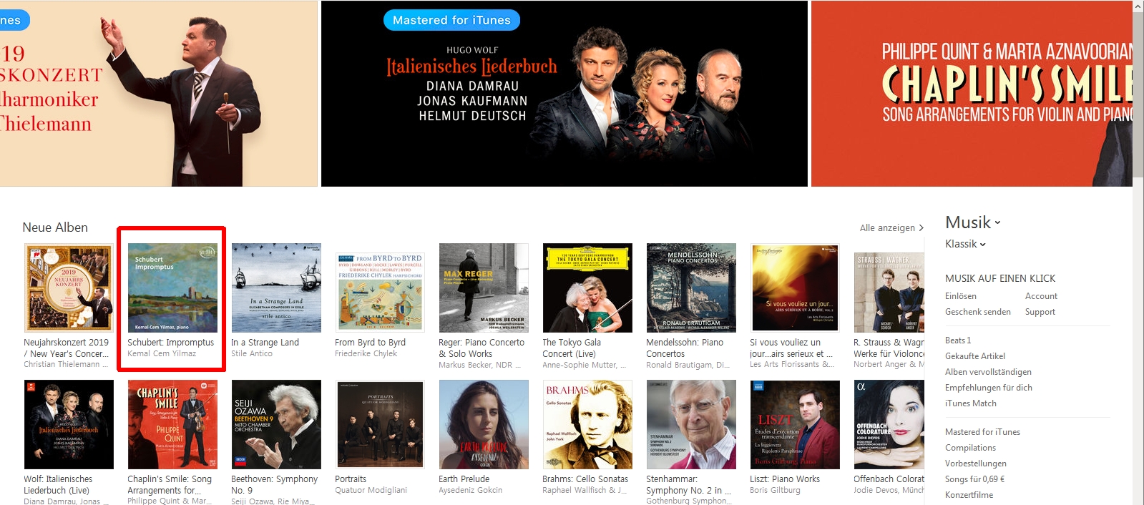The width and height of the screenshot is (1144, 505).
Task: Expand the Musik category dropdown
Action: 973,222
